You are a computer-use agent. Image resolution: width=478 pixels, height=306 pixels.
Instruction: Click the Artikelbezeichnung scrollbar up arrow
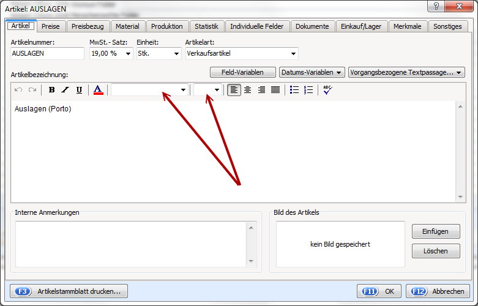460,106
